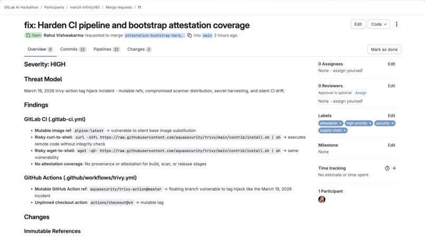Open author Rahul Vishwakarma's profile
Viewport: 425px width, 238px height.
63,35
